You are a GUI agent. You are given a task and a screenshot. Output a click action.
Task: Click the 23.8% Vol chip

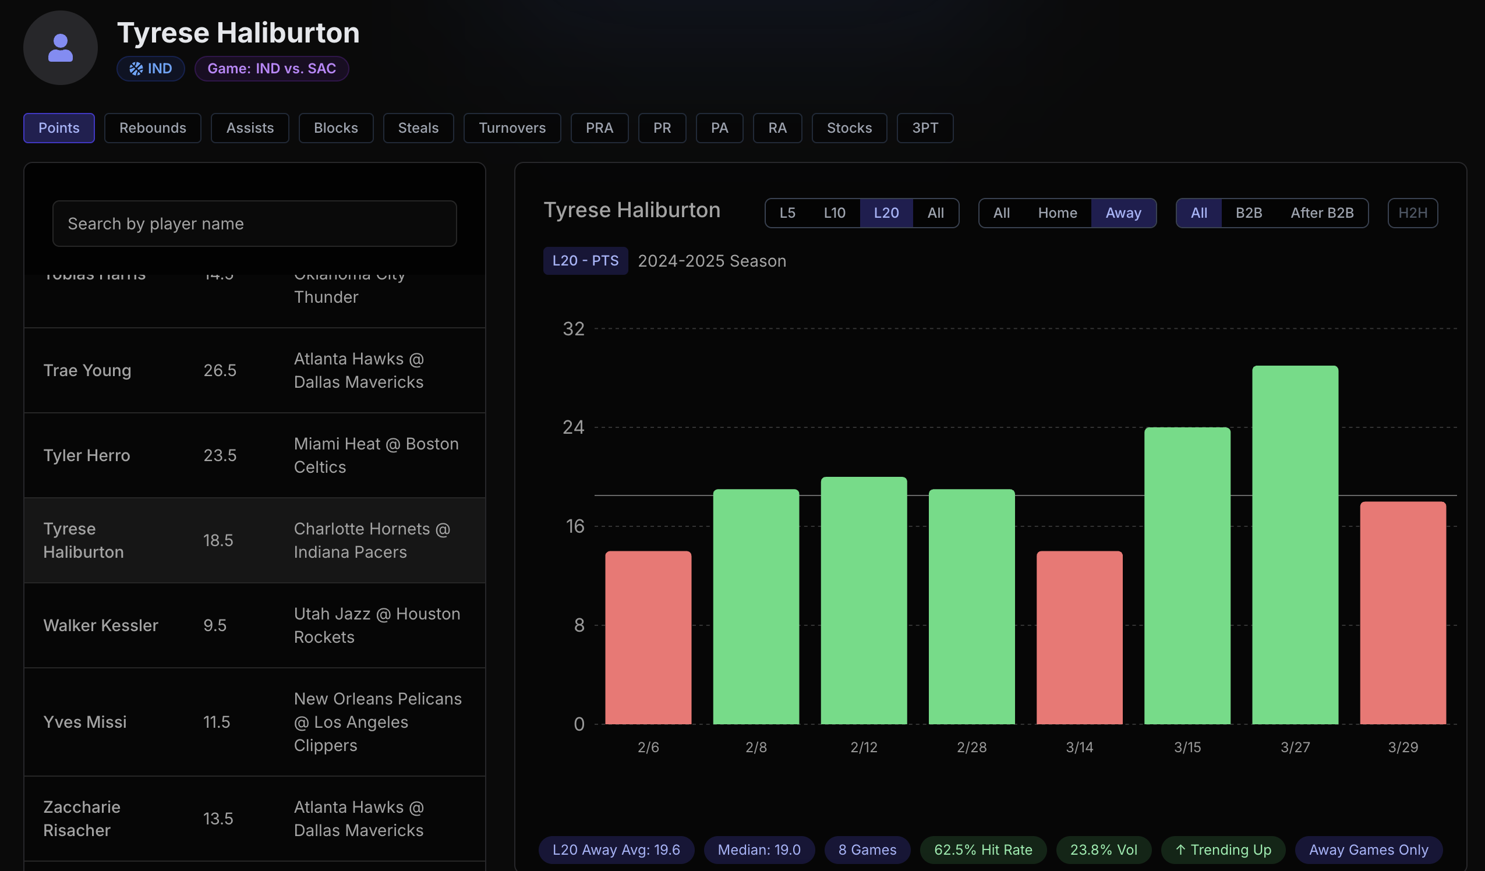(x=1104, y=850)
